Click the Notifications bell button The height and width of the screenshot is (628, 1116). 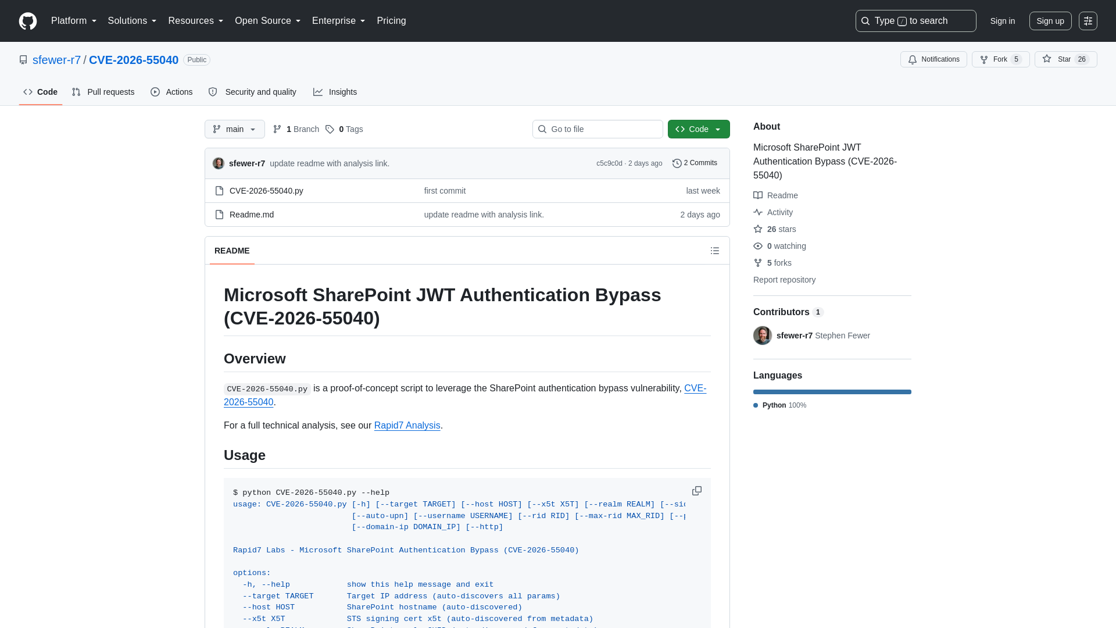(x=933, y=59)
